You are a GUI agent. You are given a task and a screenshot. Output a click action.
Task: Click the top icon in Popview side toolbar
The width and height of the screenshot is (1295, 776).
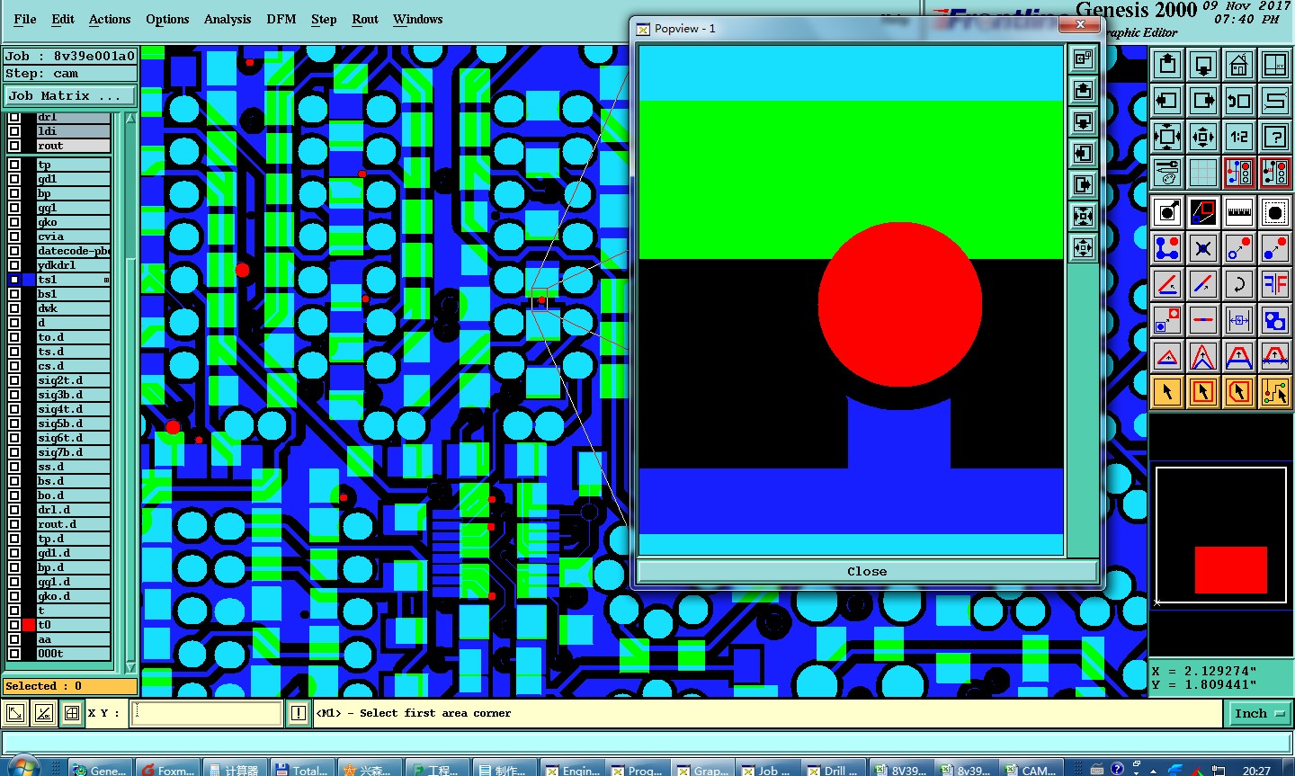pos(1083,59)
